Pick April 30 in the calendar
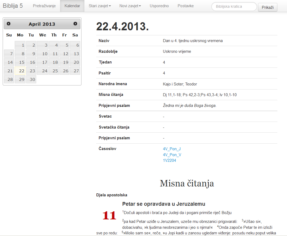The height and width of the screenshot is (236, 287). pyautogui.click(x=31, y=80)
